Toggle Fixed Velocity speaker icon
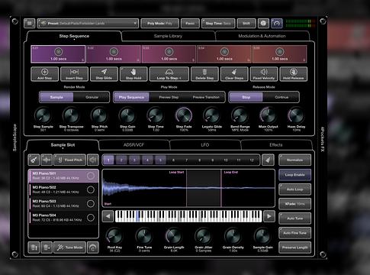The width and height of the screenshot is (370, 275). tap(264, 74)
